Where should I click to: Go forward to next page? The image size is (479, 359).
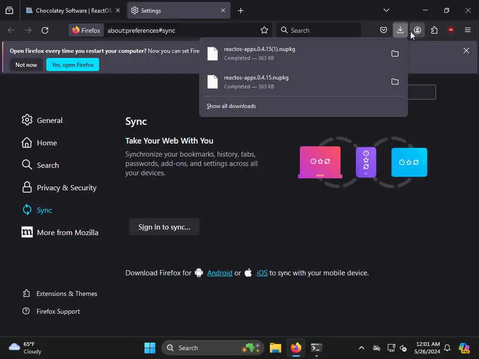coord(28,30)
